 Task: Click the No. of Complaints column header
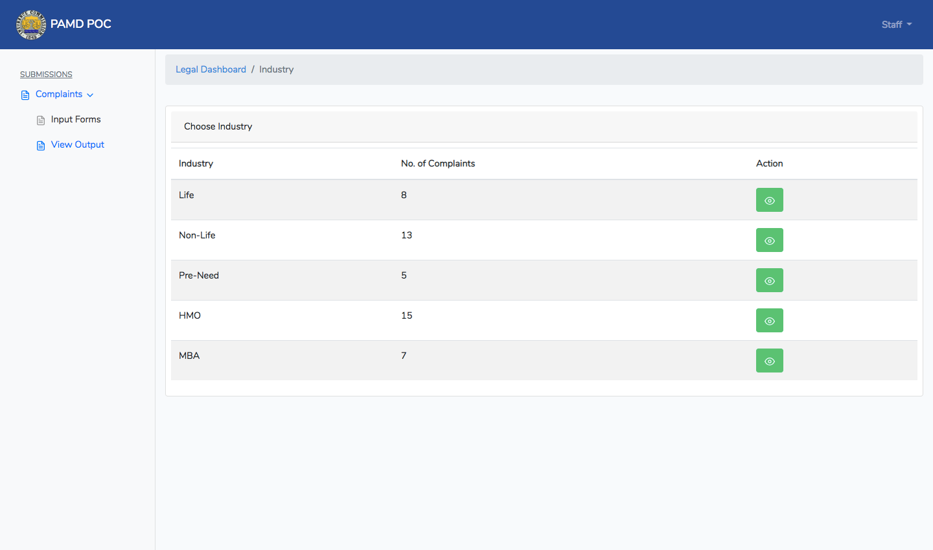coord(437,163)
